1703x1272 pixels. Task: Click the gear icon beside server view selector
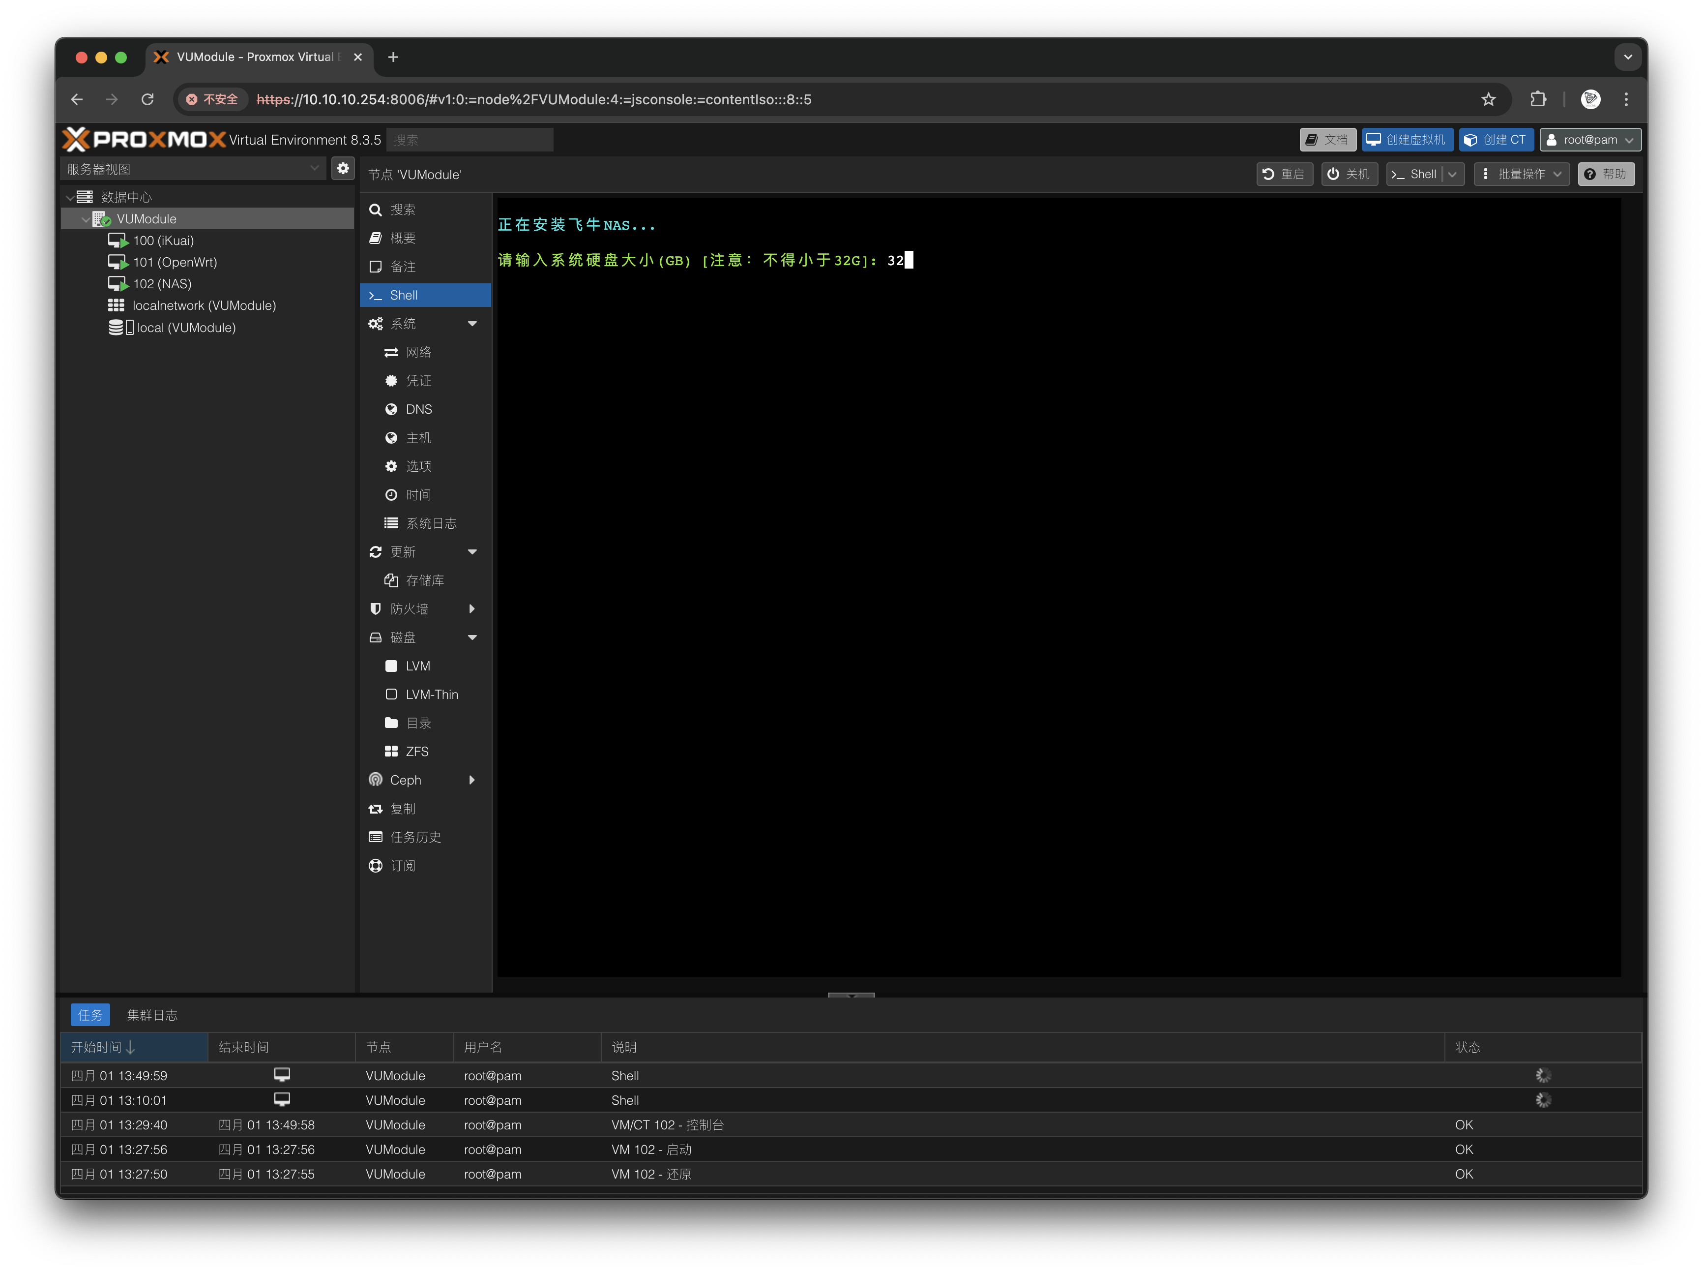(x=343, y=168)
